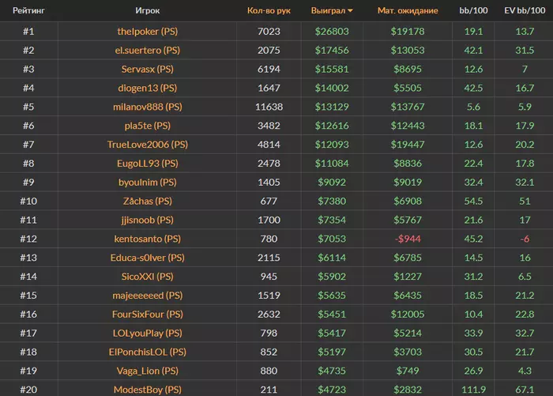The width and height of the screenshot is (553, 396).
Task: Click the negative -$944 expectation value
Action: tap(408, 239)
